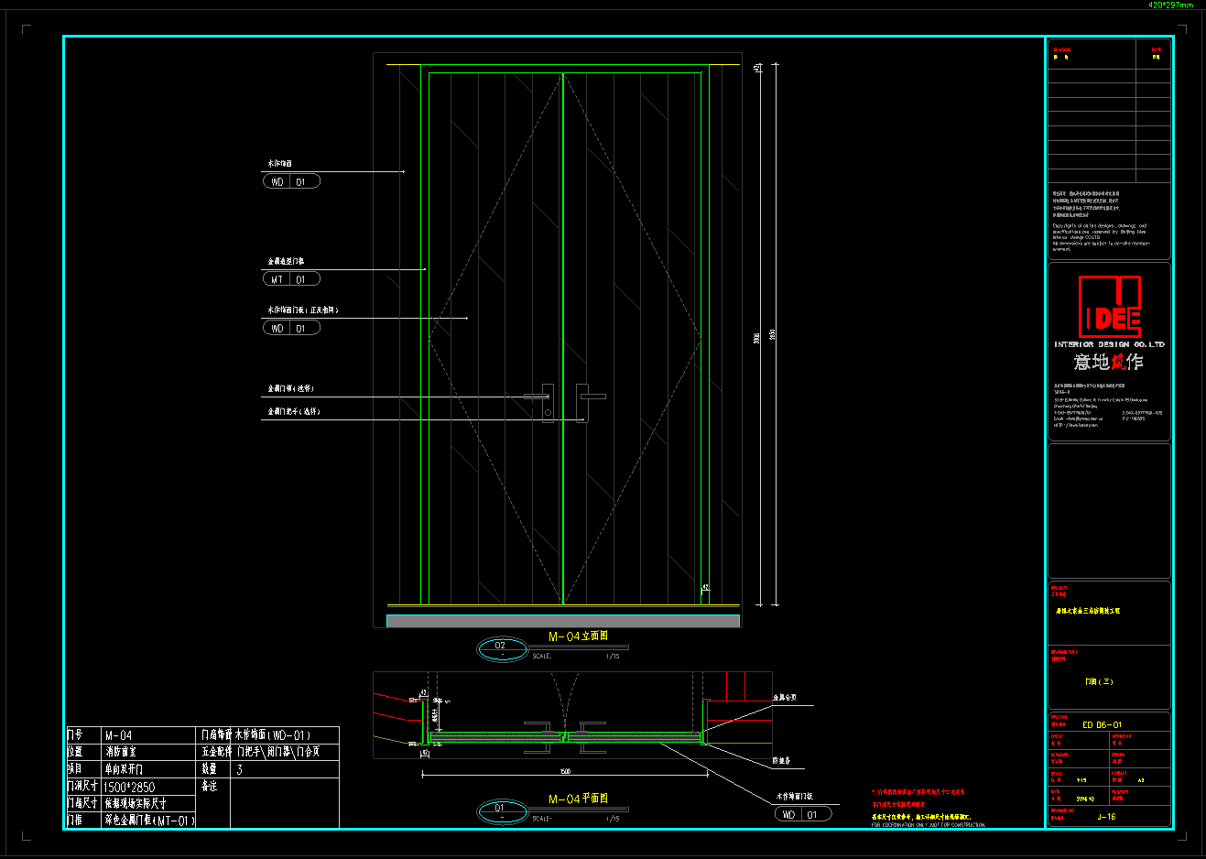Click the '金属门锁(选样)' annotation

(290, 389)
